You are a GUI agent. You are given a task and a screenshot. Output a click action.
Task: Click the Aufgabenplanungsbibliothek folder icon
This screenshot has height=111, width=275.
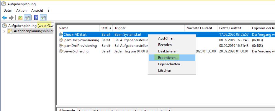10,31
